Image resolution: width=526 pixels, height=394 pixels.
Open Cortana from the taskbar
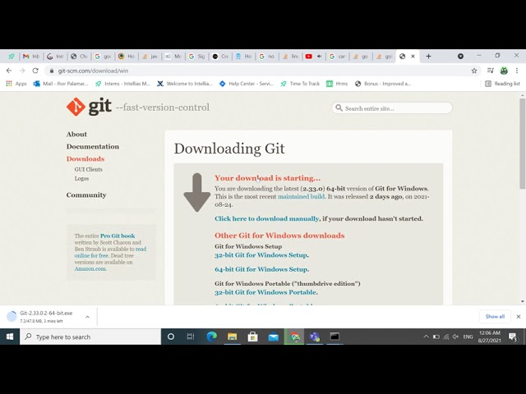tap(171, 337)
